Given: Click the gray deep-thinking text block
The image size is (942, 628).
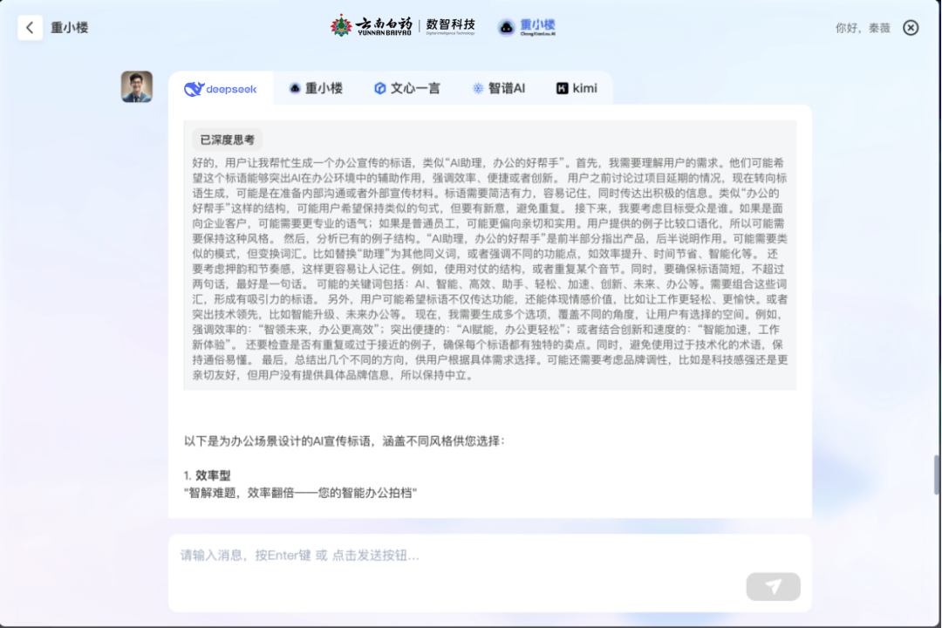Looking at the screenshot, I should 489,269.
